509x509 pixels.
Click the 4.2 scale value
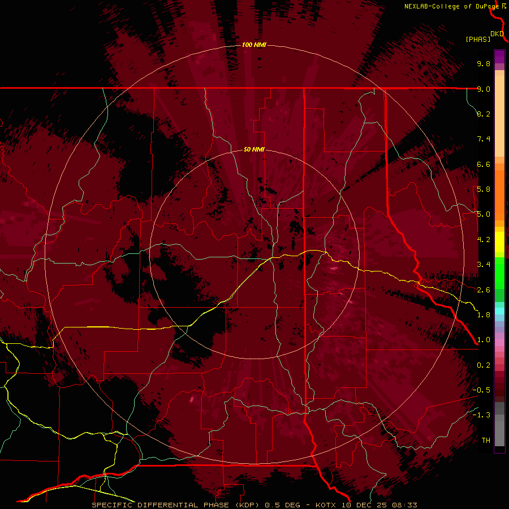484,240
